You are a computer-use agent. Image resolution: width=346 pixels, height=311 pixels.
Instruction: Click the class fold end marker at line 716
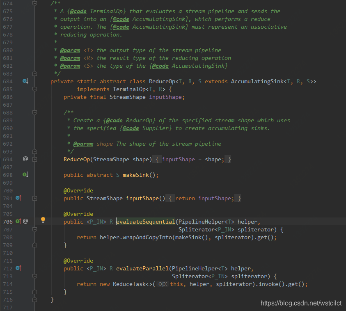pos(34,300)
